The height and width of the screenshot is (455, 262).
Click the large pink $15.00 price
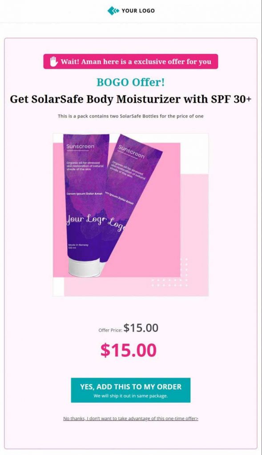129,350
